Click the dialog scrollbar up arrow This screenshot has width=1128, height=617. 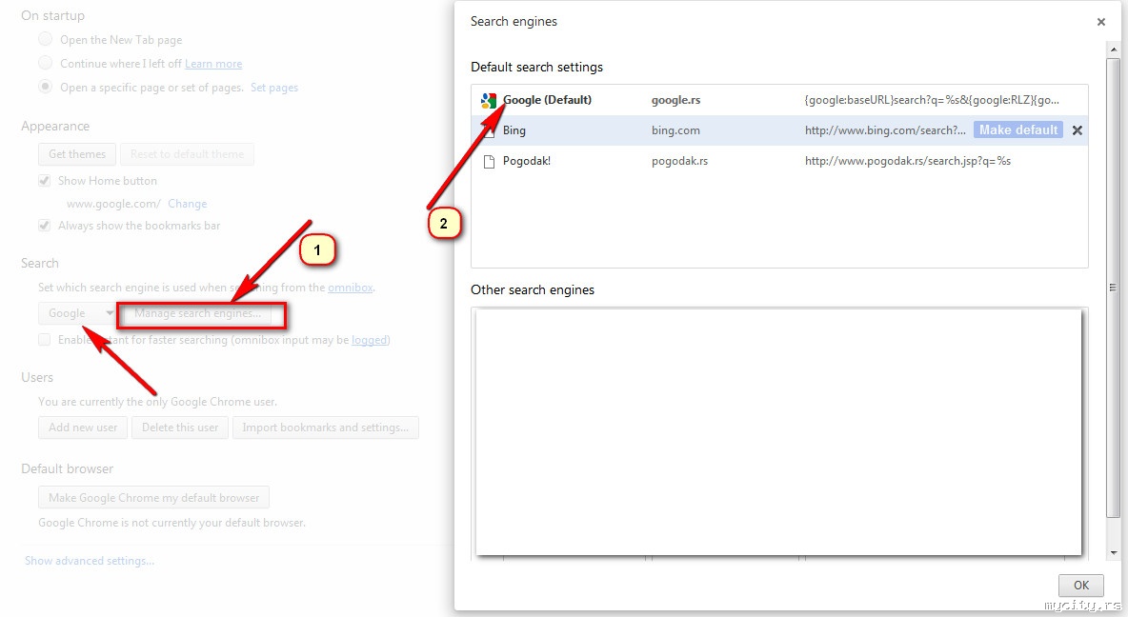click(1114, 50)
